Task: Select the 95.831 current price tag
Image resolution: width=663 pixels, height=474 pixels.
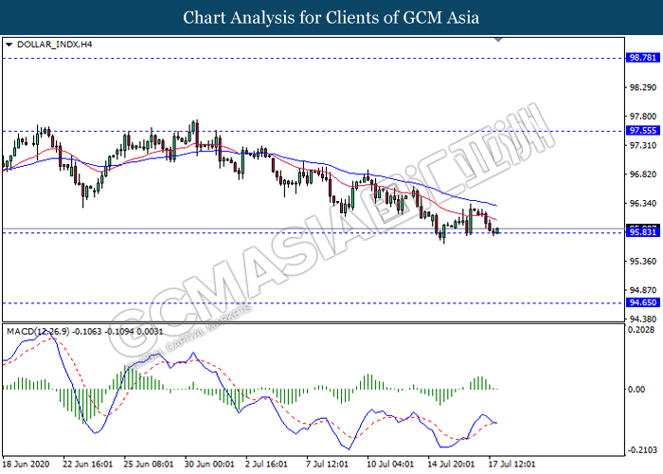Action: click(642, 233)
